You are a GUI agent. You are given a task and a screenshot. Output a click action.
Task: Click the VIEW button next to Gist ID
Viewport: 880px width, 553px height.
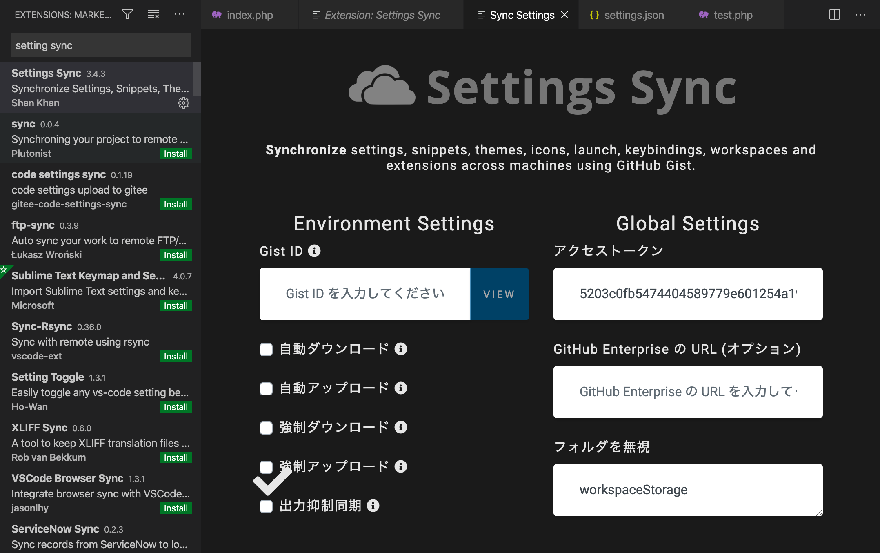499,294
